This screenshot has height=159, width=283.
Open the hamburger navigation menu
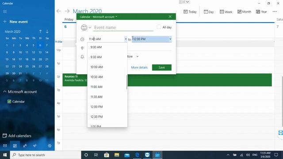click(x=5, y=11)
